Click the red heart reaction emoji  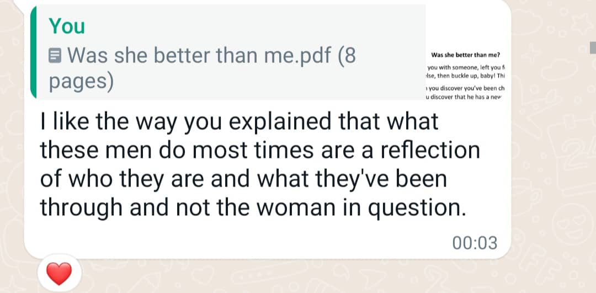58,273
